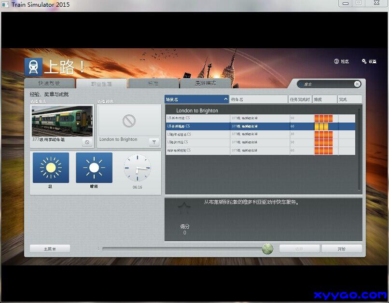This screenshot has width=389, height=303.
Task: Sort by 难度 difficulty column header
Action: [x=324, y=99]
